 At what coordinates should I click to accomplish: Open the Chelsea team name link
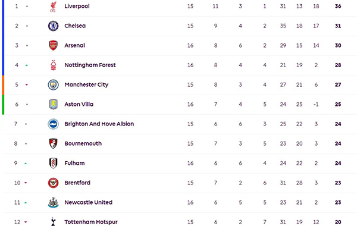click(x=75, y=26)
